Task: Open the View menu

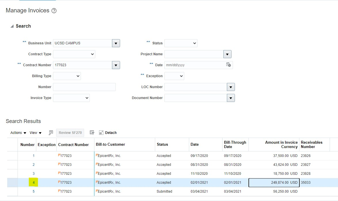Action: pos(35,133)
